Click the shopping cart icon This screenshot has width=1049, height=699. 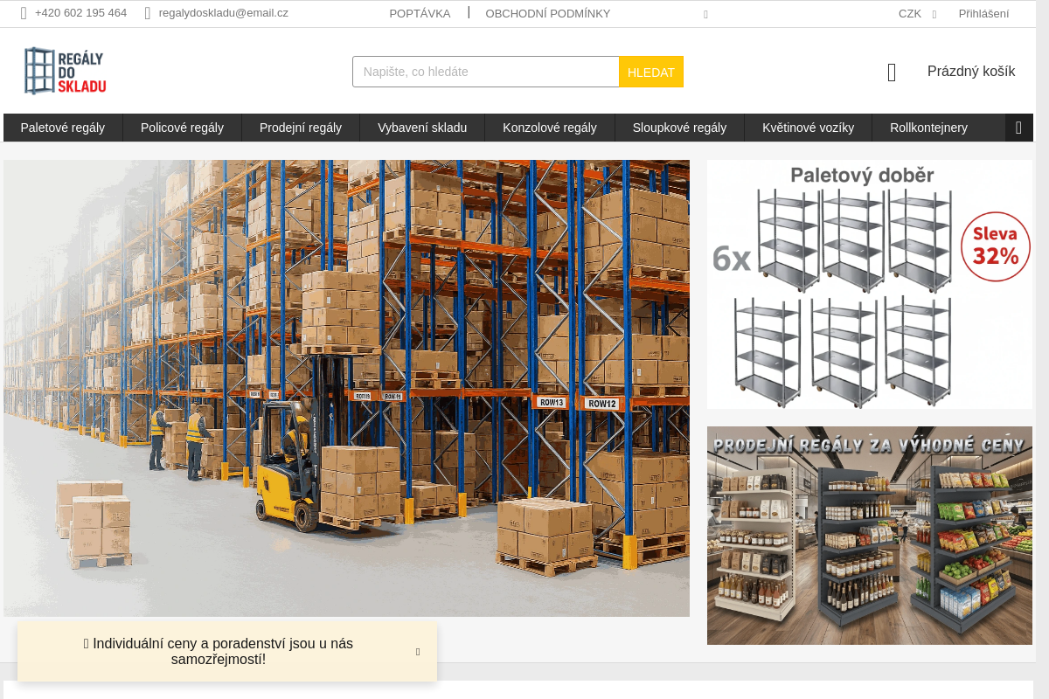pyautogui.click(x=892, y=73)
